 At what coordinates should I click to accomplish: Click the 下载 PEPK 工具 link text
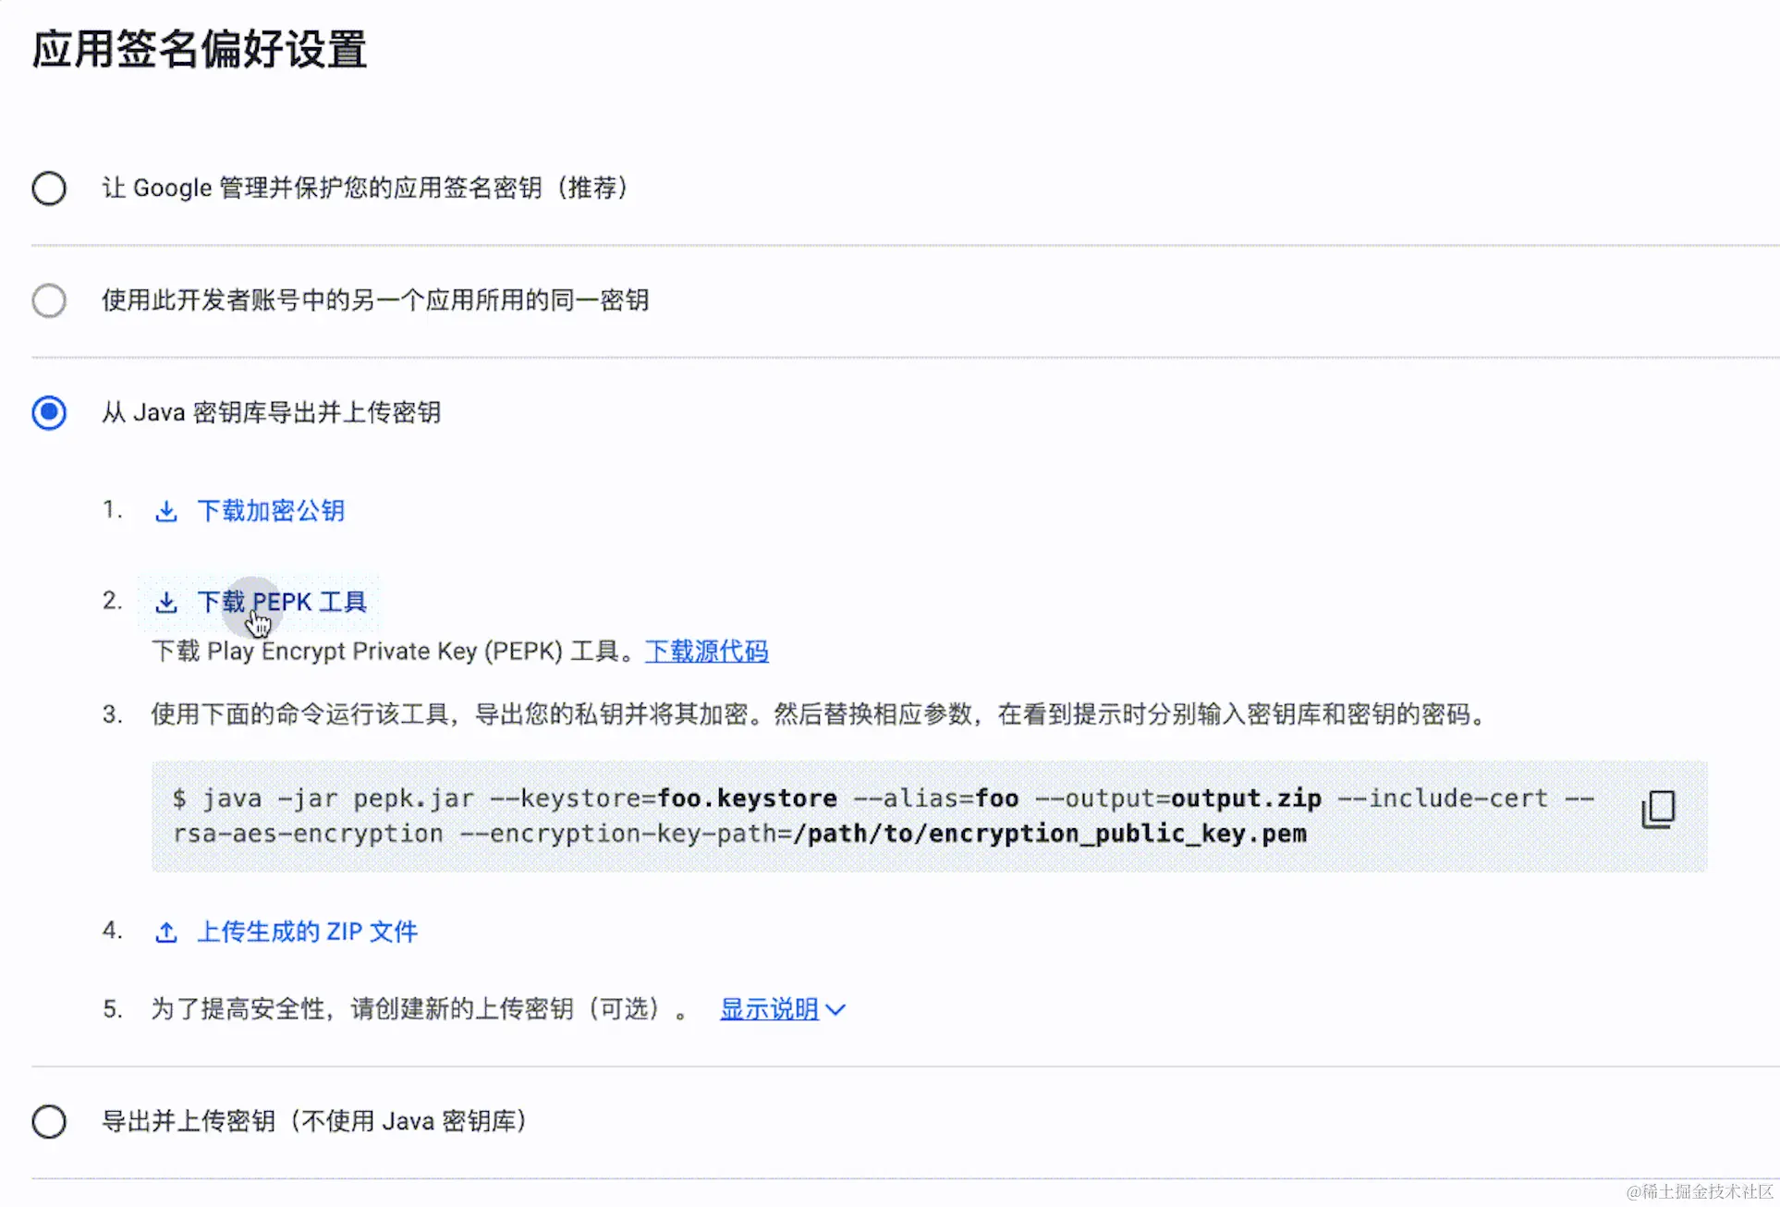[x=305, y=603]
